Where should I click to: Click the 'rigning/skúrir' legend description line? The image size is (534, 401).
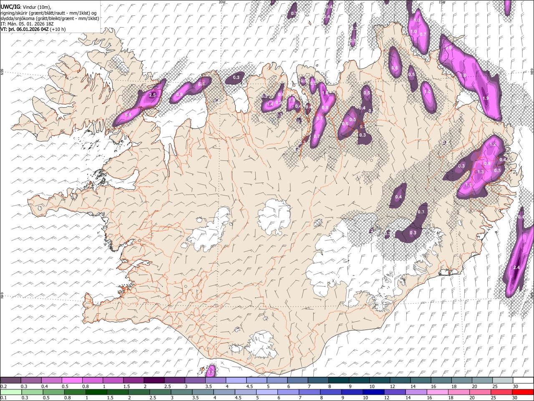pos(48,13)
